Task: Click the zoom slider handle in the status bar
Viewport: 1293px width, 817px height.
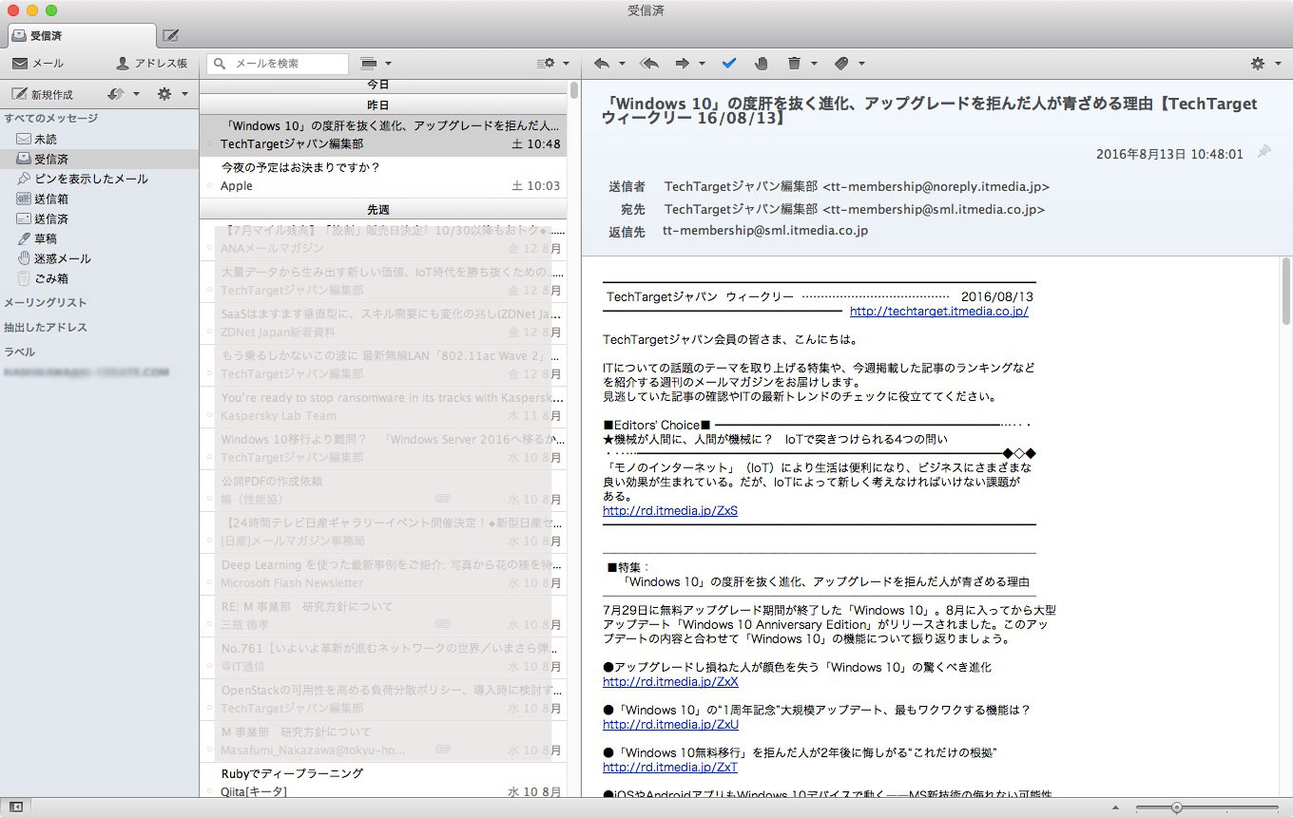Action: click(x=1177, y=807)
